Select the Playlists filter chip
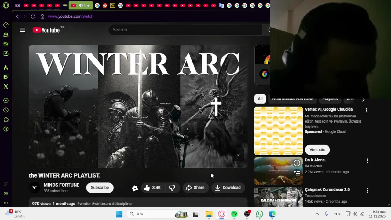 pyautogui.click(x=330, y=99)
